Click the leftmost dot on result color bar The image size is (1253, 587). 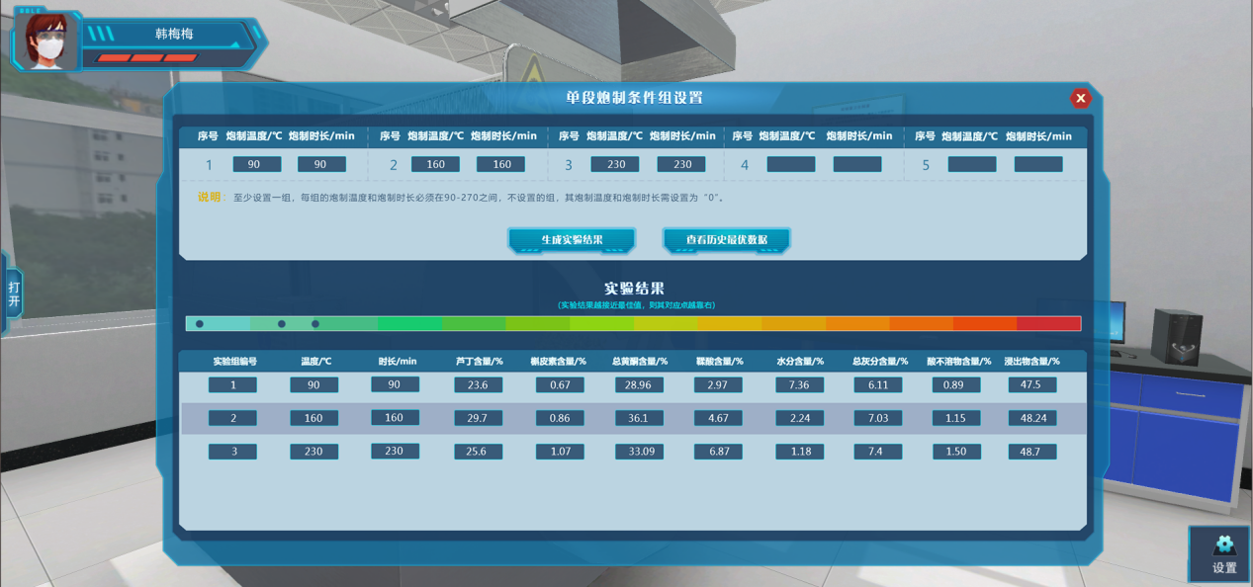tap(200, 324)
